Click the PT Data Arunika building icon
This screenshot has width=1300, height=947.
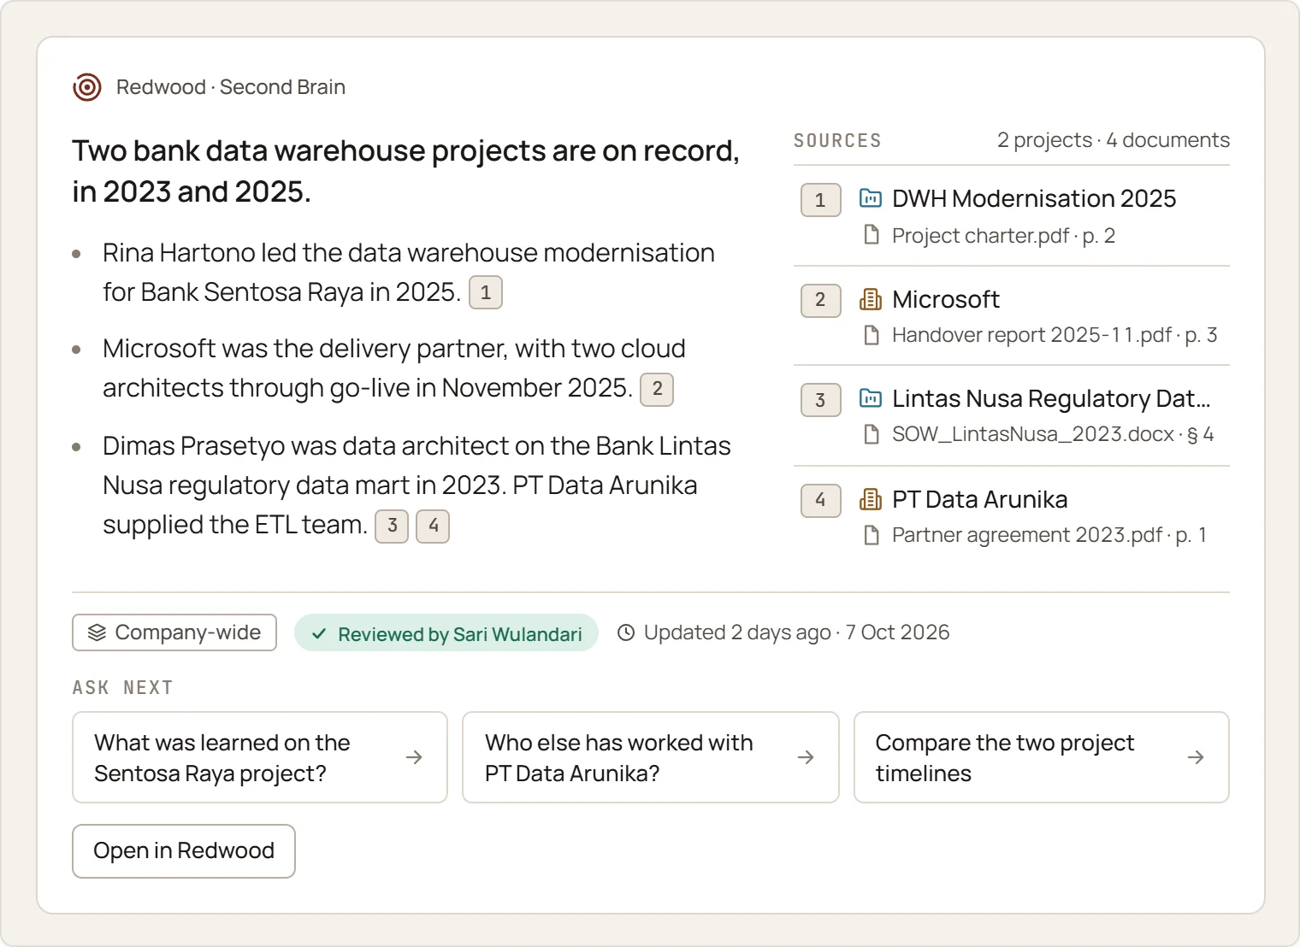(x=871, y=499)
